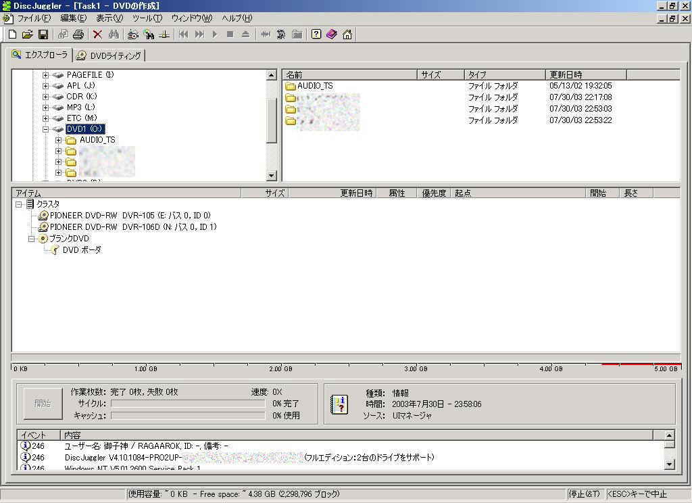Collapse the DVD1 (O:) drive node
This screenshot has height=503, width=692.
[x=45, y=129]
